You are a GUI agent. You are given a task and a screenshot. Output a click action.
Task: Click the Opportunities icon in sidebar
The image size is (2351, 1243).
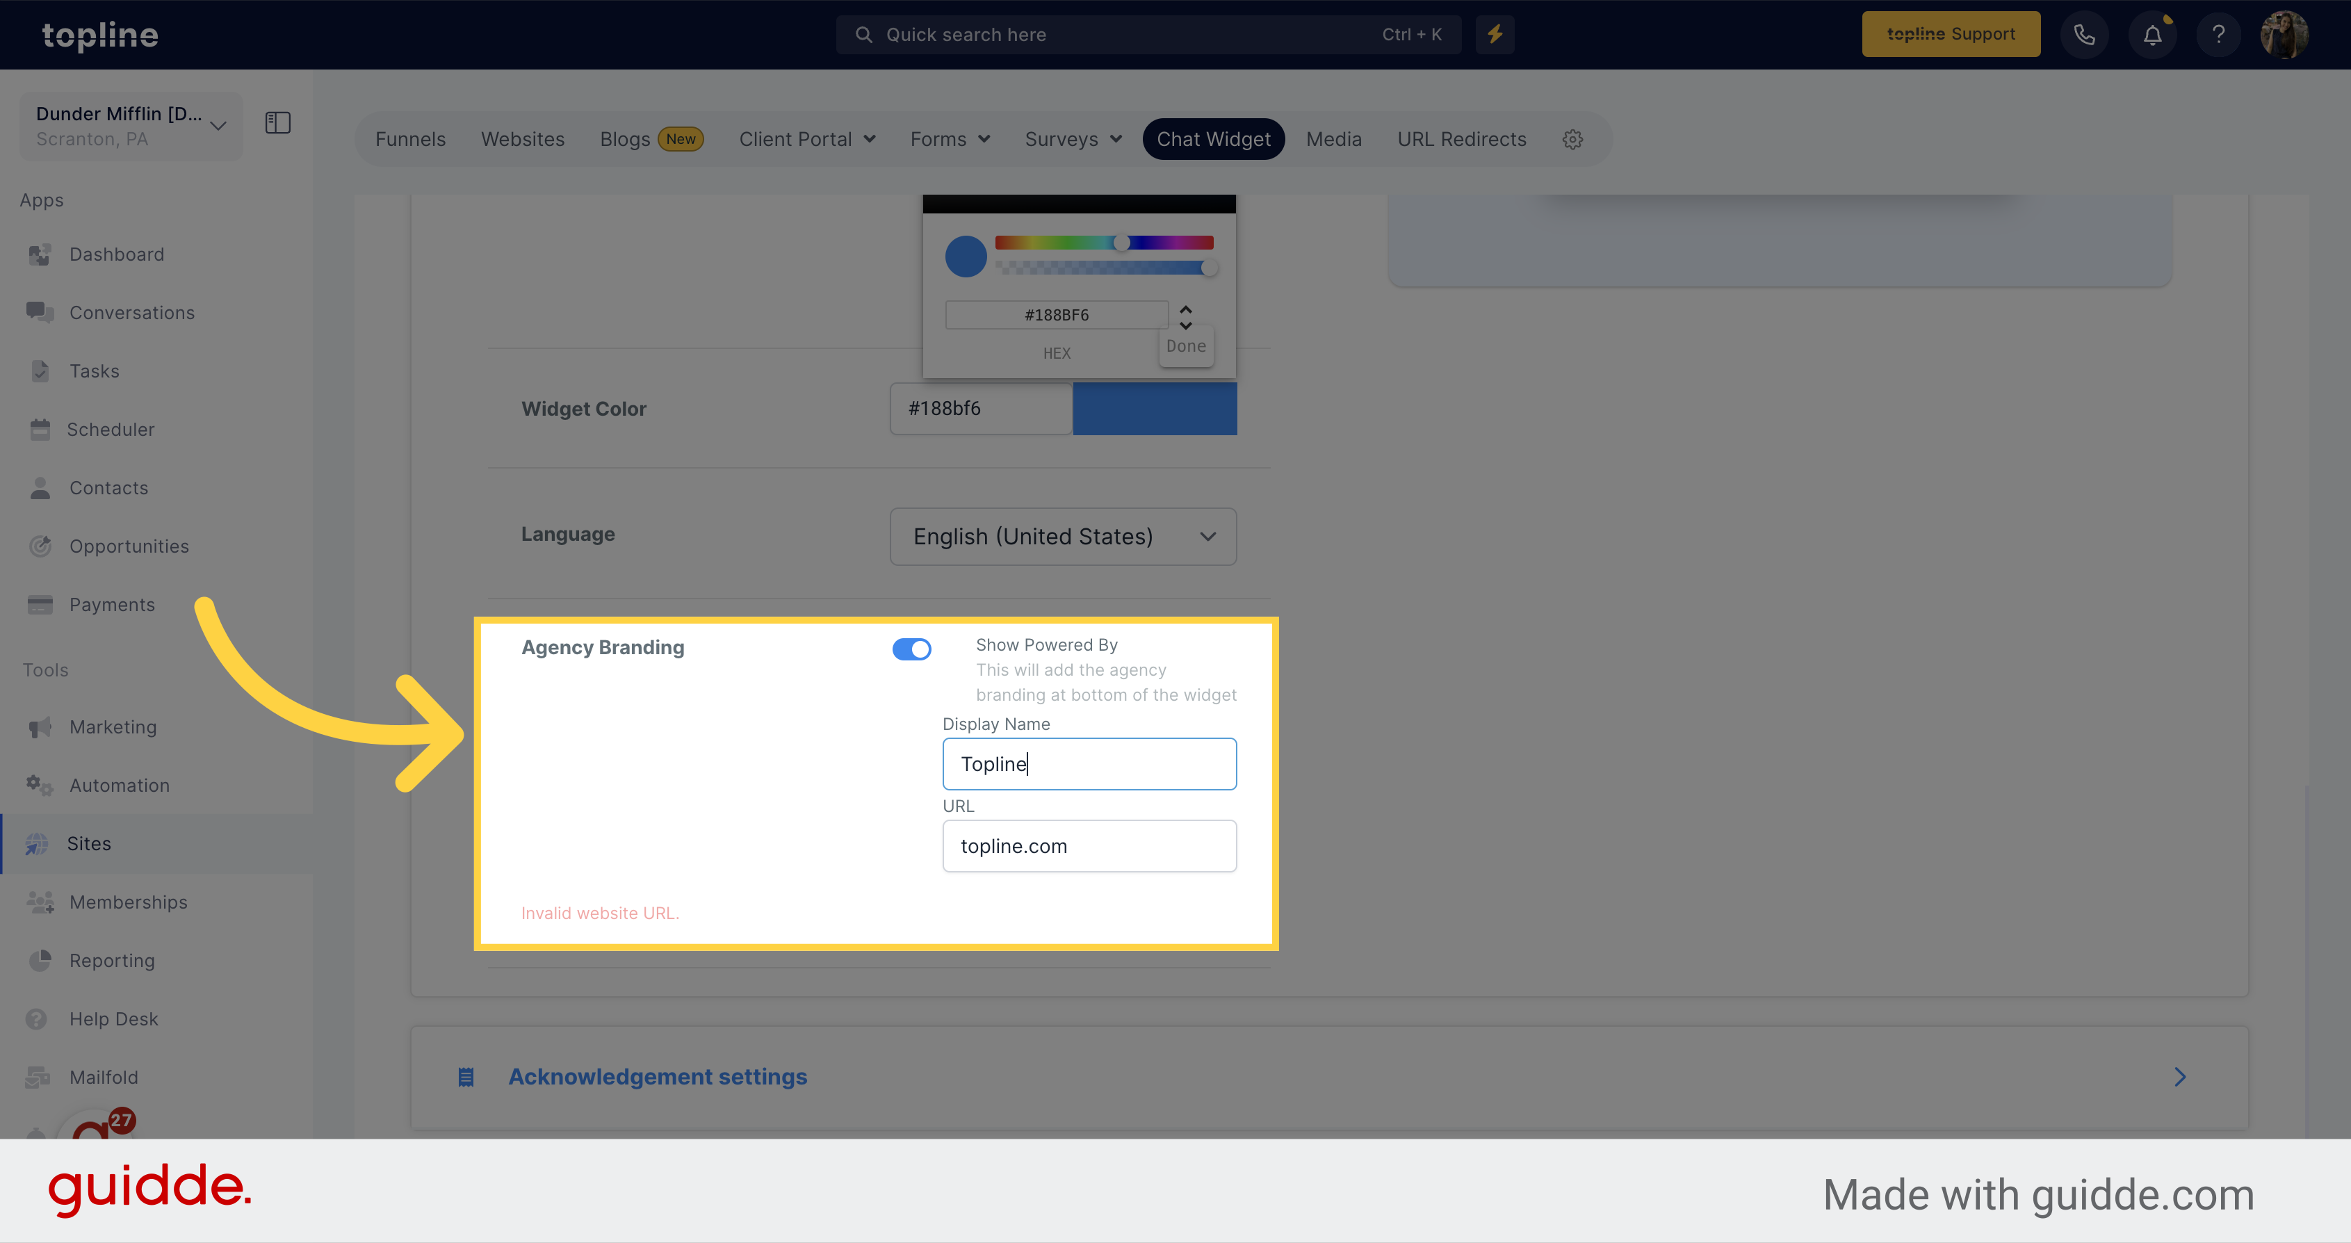click(x=42, y=546)
